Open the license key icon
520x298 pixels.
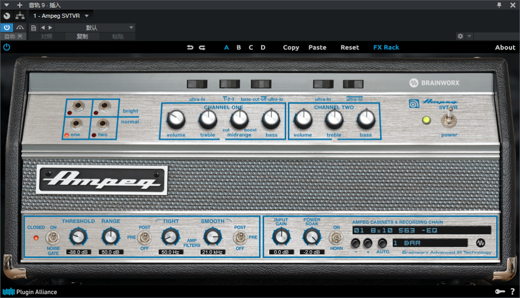(x=500, y=291)
